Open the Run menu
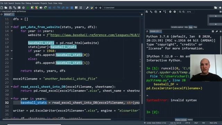Screen dimensions: 222x125 click(x=23, y=3)
